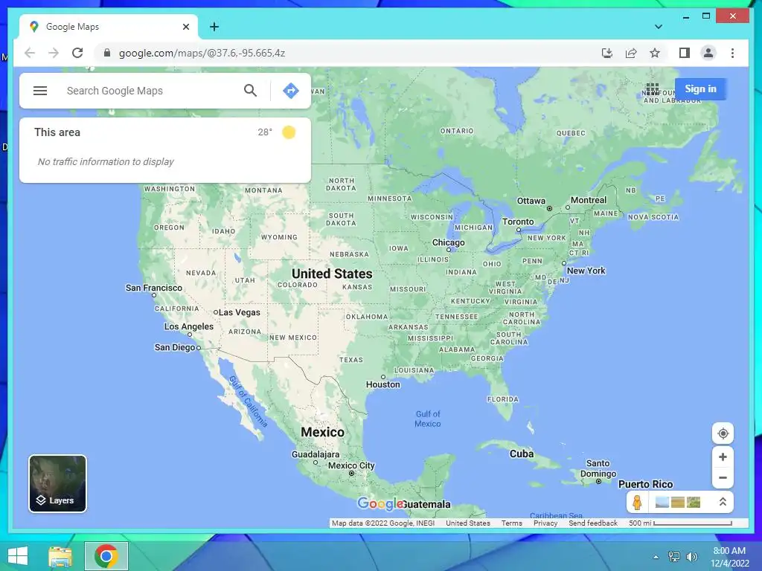Click the Toronto label on map
Viewport: 762px width, 571px height.
pos(518,222)
